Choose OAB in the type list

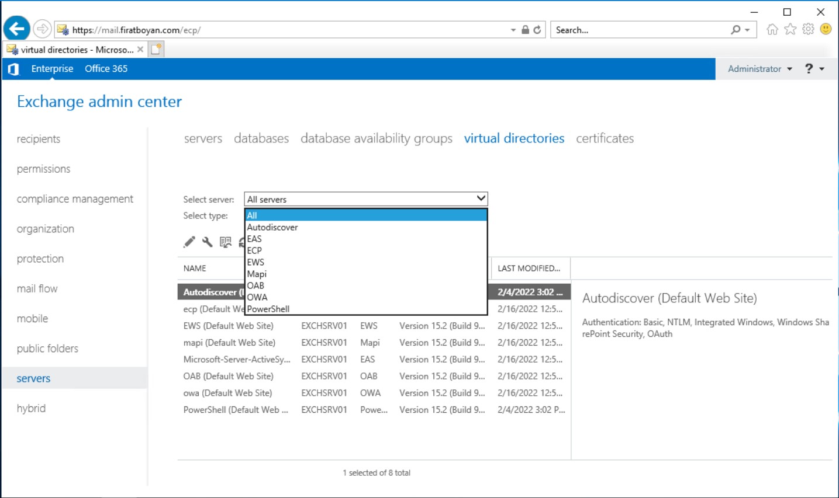pos(366,285)
